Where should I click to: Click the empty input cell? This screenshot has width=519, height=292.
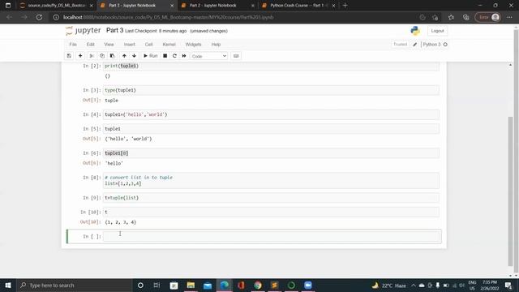(x=271, y=236)
